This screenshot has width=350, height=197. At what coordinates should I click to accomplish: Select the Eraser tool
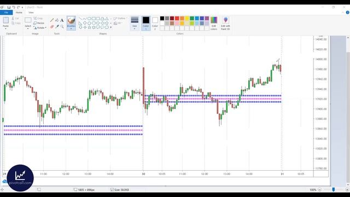[x=52, y=27]
